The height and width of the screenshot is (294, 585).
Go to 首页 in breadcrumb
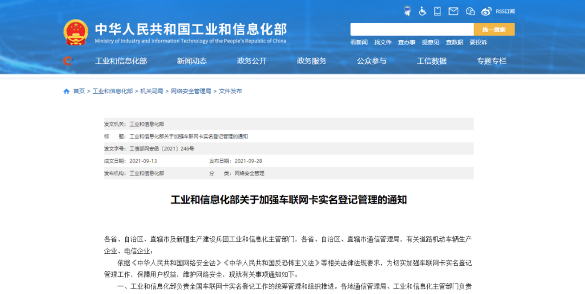tap(79, 91)
